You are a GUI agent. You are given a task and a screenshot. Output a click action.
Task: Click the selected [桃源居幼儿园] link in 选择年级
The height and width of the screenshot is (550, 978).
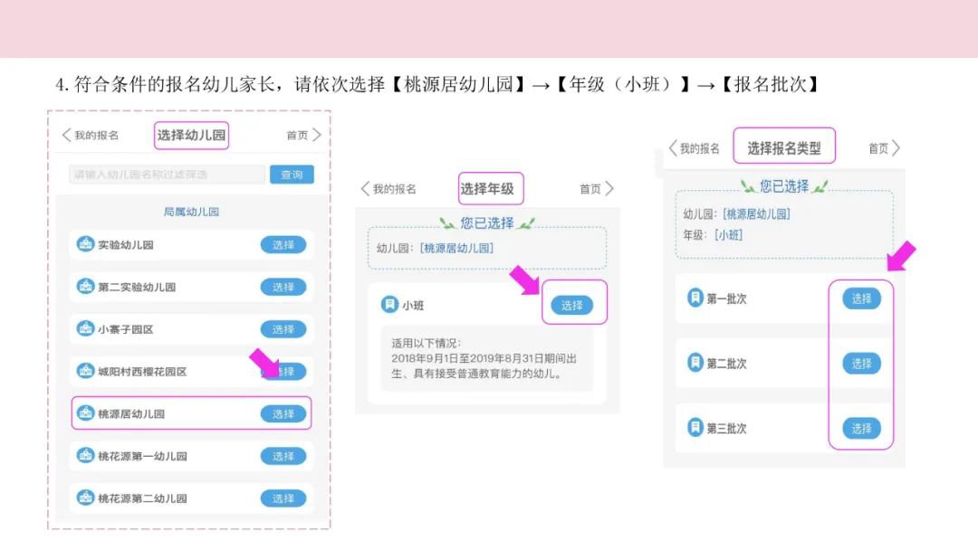pyautogui.click(x=457, y=248)
